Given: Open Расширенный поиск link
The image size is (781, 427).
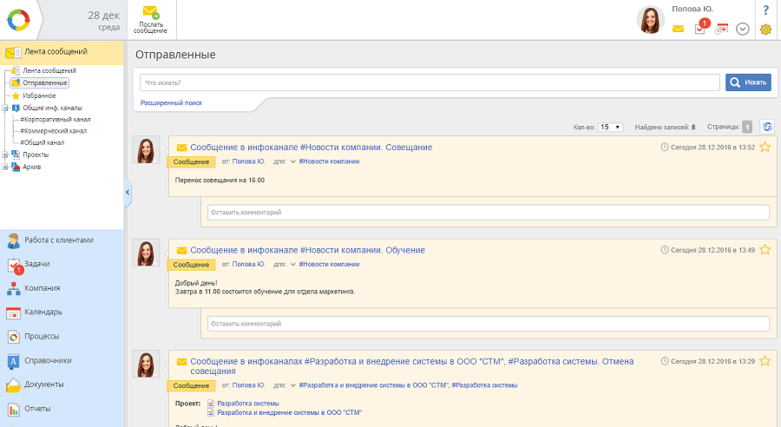Looking at the screenshot, I should pos(171,103).
